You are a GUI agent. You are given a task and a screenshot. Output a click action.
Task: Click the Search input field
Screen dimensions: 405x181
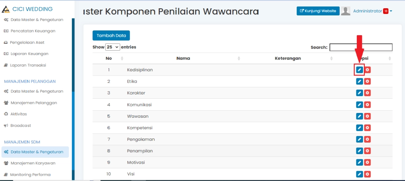pyautogui.click(x=361, y=47)
